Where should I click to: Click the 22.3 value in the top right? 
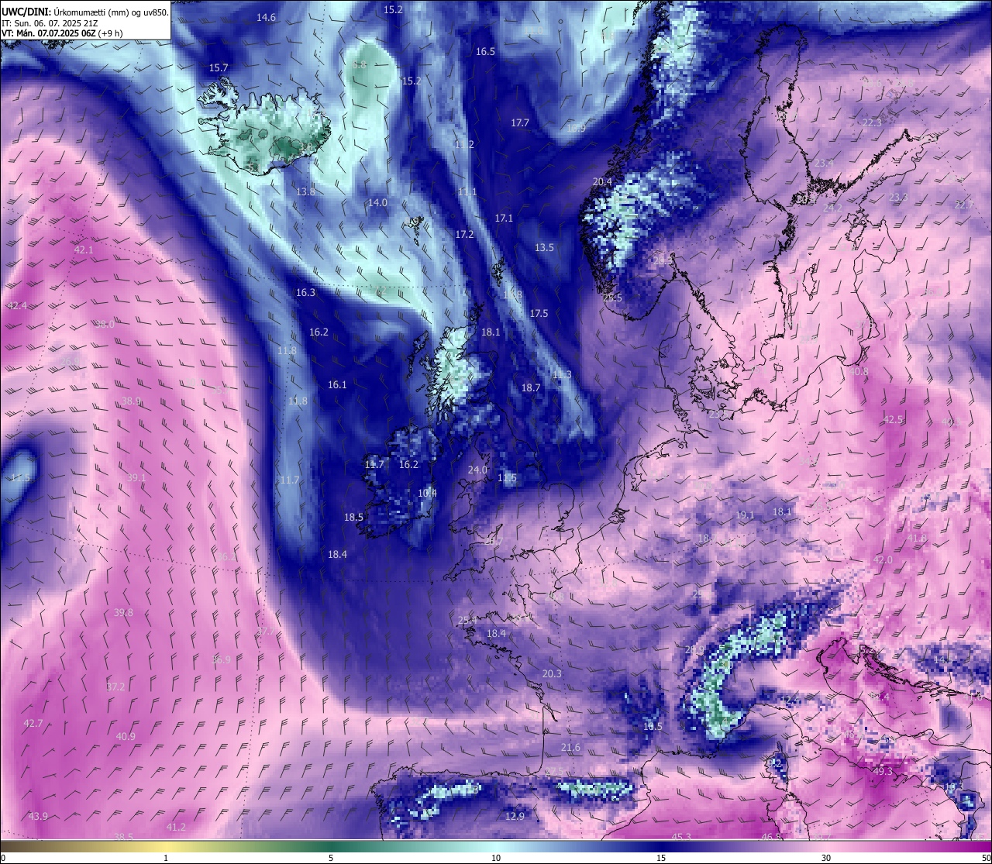(x=872, y=122)
